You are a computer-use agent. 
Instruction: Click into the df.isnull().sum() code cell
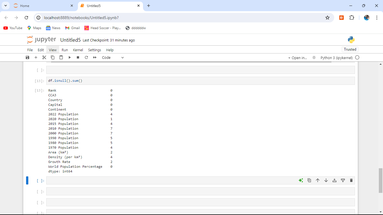pos(200,81)
